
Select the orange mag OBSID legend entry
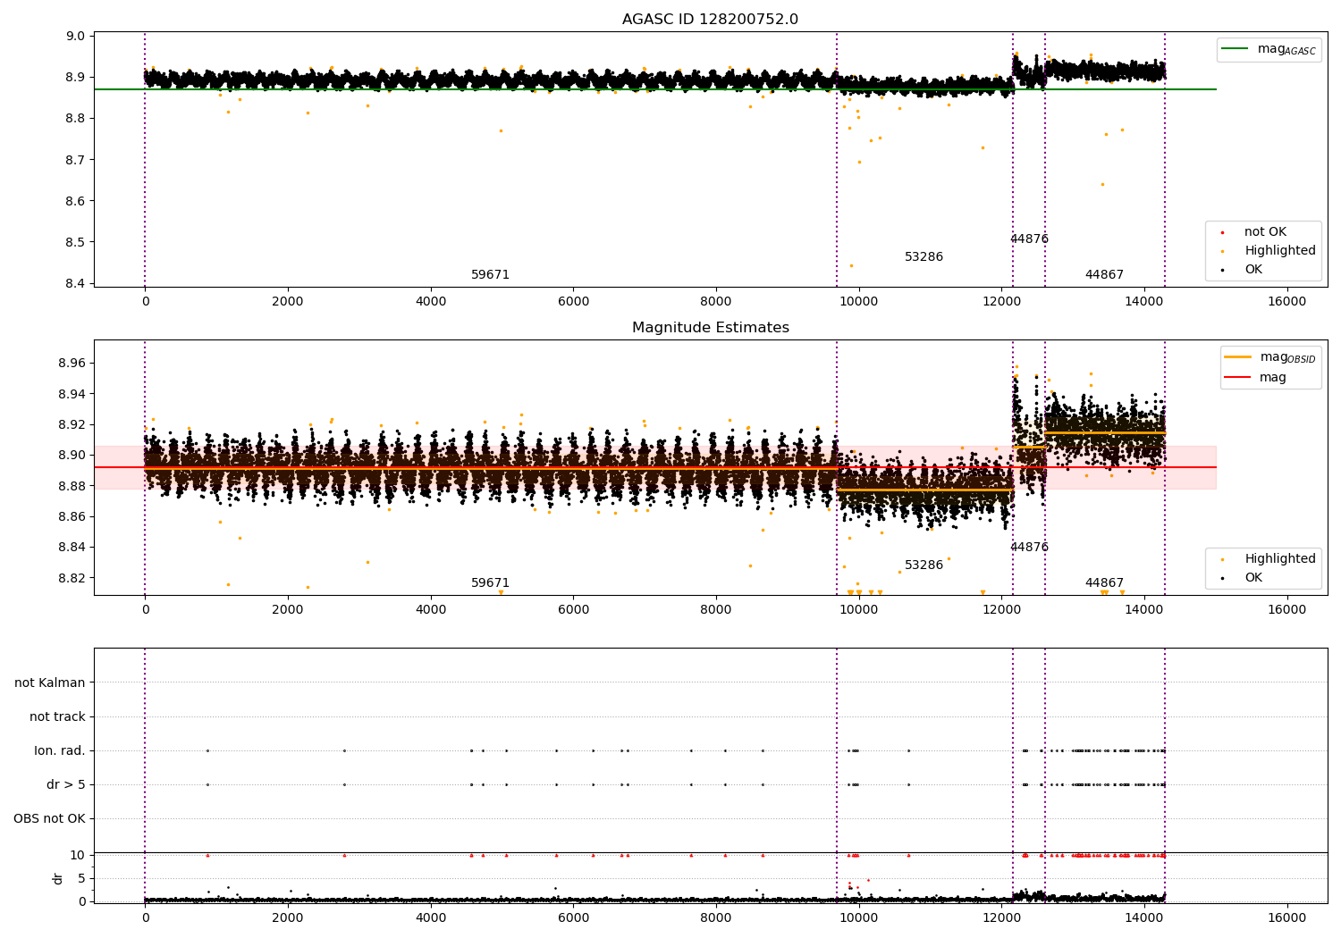tap(1269, 357)
